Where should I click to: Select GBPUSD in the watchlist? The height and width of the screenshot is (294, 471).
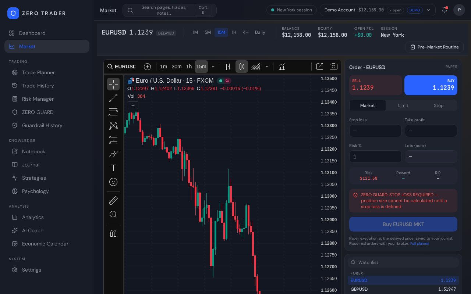pyautogui.click(x=403, y=289)
